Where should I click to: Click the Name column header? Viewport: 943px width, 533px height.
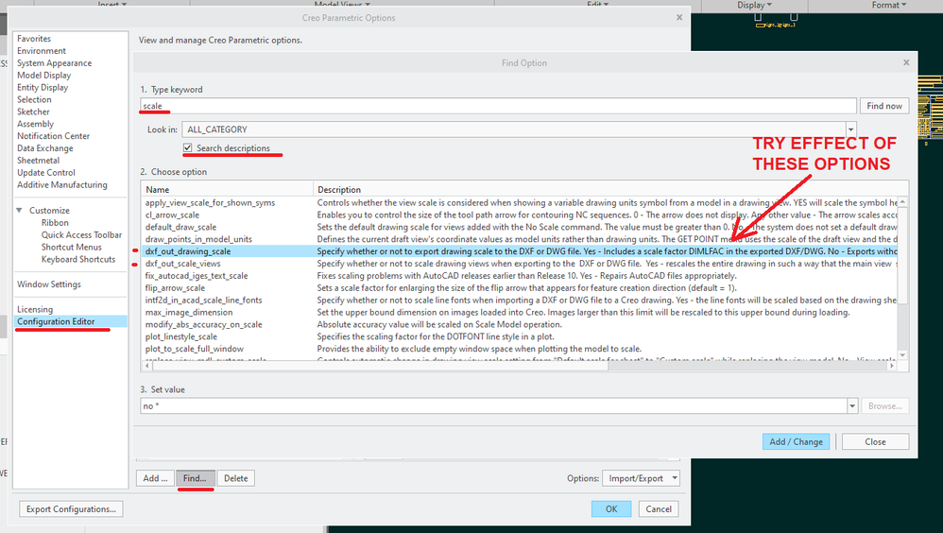click(228, 190)
